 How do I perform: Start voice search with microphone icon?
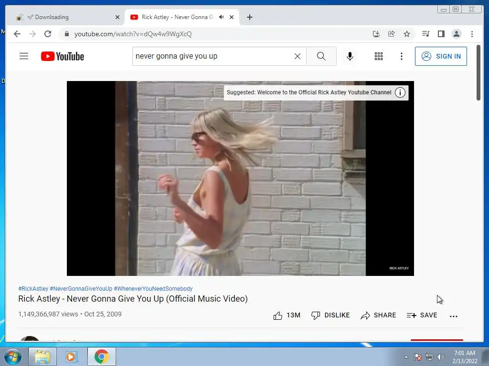pos(350,56)
